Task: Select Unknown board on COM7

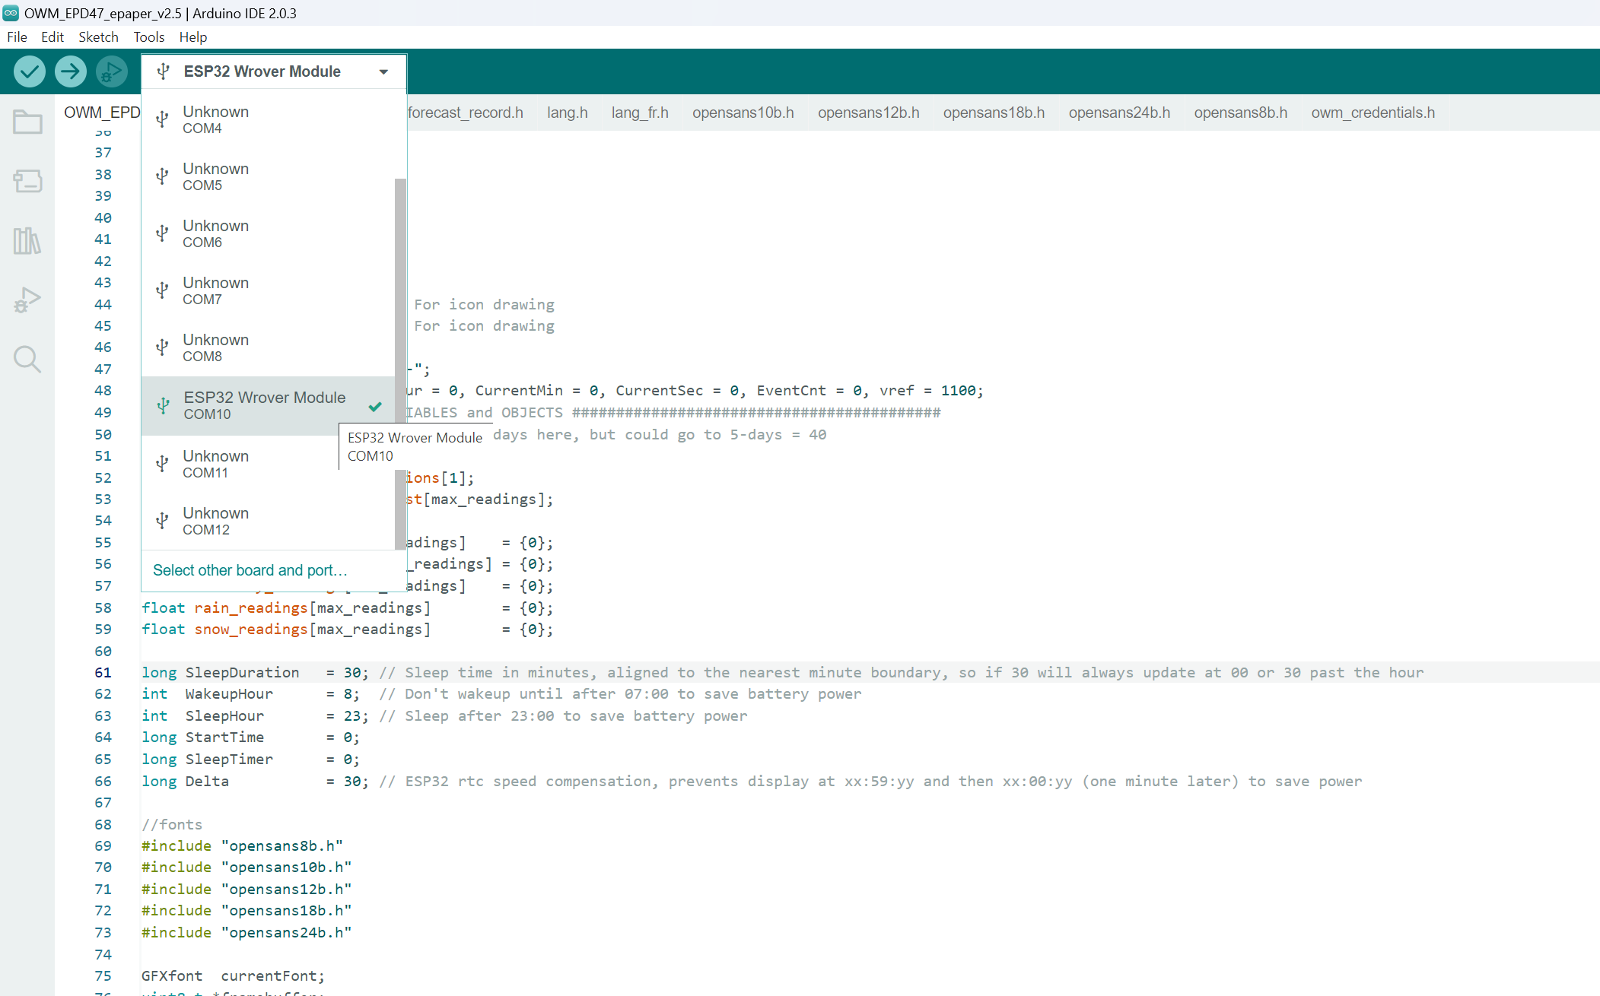Action: [268, 290]
